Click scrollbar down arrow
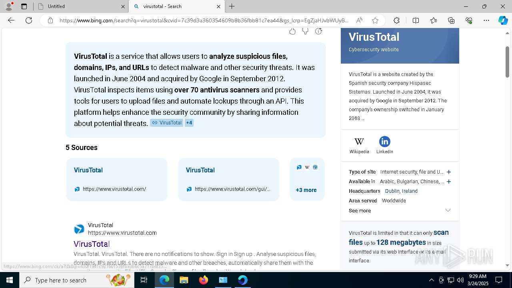The image size is (512, 288). click(x=507, y=265)
